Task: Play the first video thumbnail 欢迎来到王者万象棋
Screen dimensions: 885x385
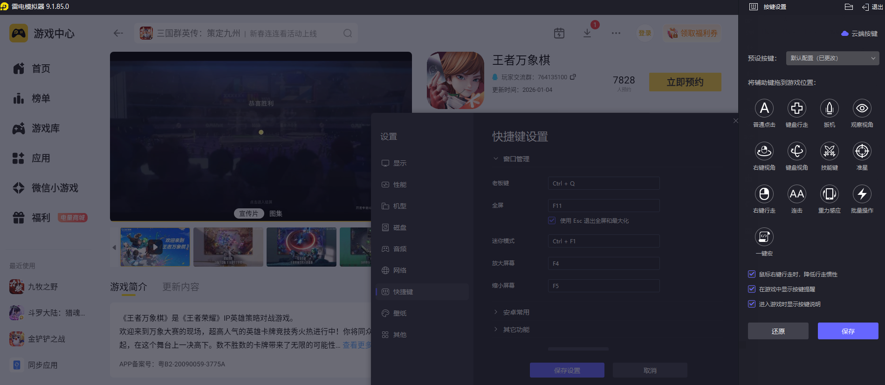Action: (155, 247)
